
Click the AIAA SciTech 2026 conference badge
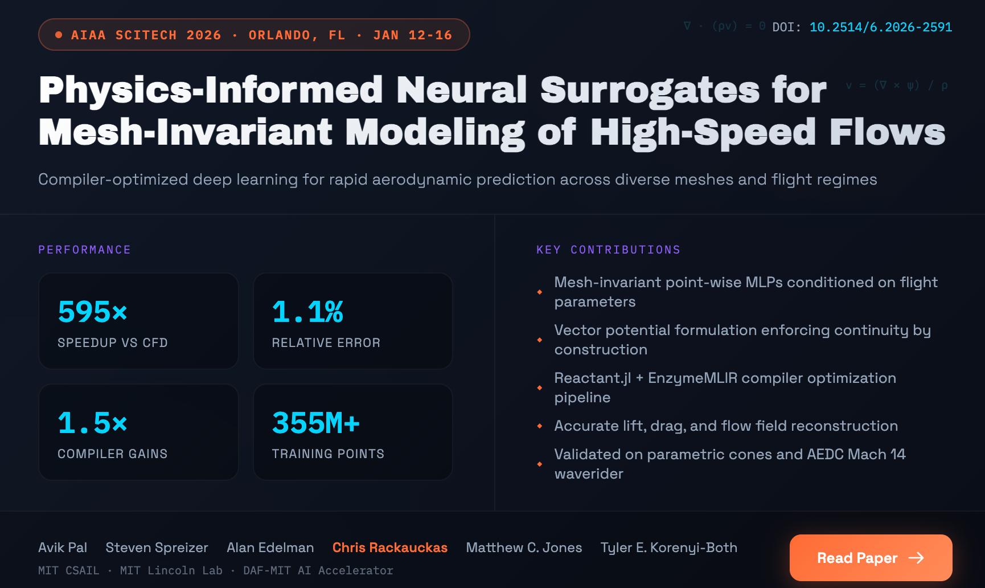254,35
